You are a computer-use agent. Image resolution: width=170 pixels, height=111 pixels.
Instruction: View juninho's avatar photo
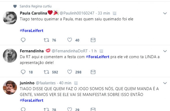(x=10, y=87)
